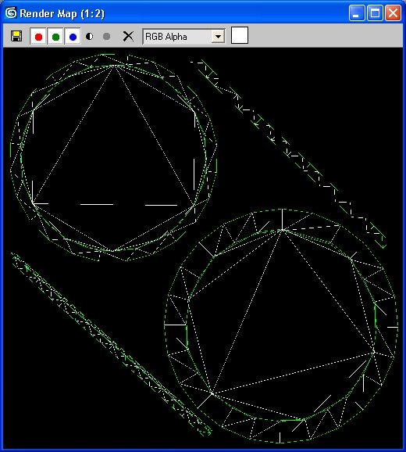The height and width of the screenshot is (452, 406).
Task: Toggle the monochrome gray circle button
Action: (x=106, y=37)
